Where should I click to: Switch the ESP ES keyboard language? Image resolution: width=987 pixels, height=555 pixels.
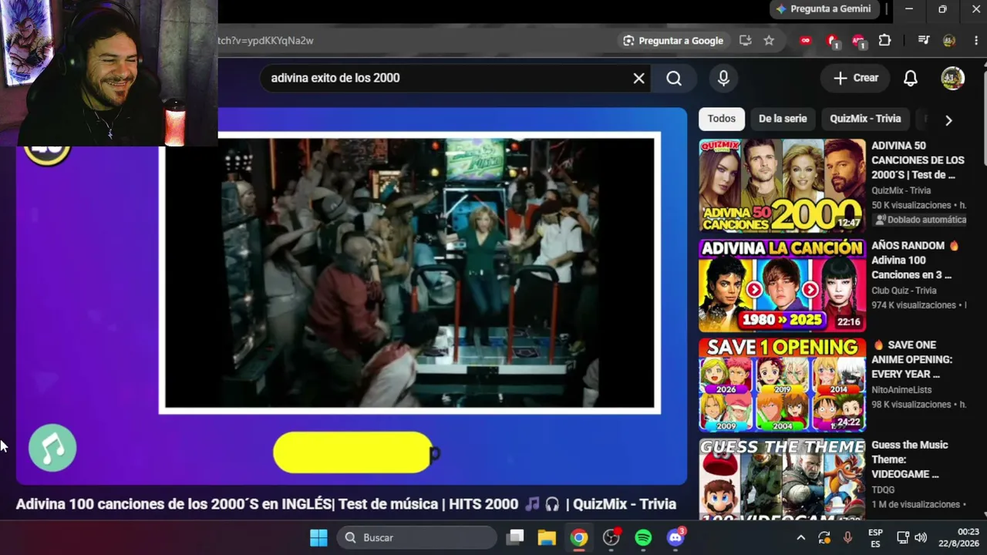coord(875,538)
